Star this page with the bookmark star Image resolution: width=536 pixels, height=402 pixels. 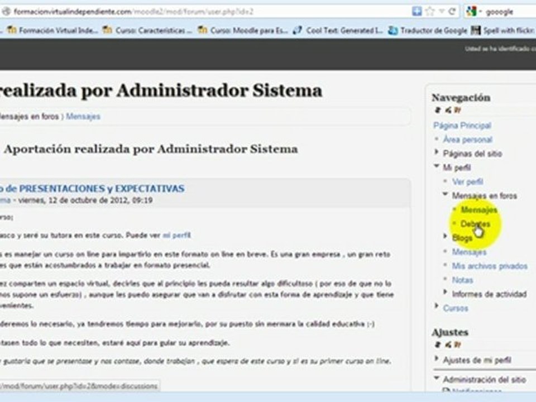point(430,11)
